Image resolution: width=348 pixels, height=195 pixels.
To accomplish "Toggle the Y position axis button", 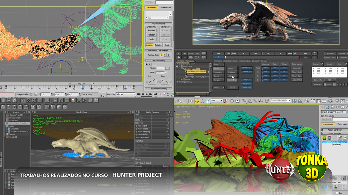I will coord(164,55).
